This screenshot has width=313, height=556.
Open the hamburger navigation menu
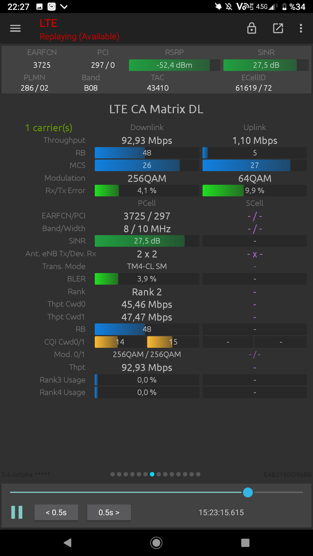[x=15, y=28]
